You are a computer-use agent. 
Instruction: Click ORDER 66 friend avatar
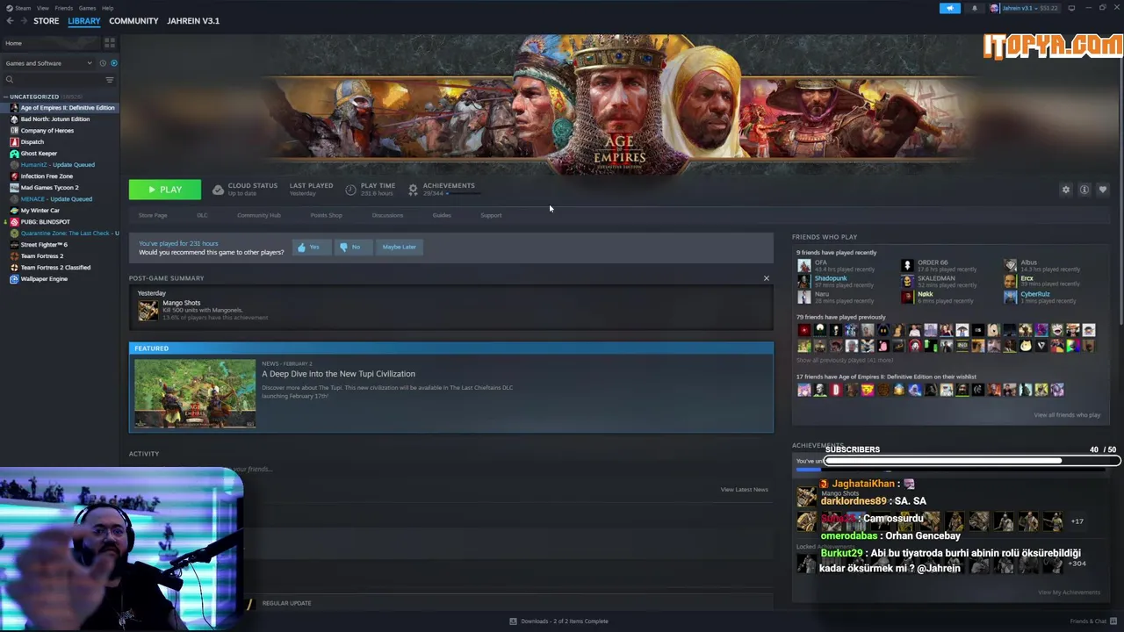coord(907,264)
